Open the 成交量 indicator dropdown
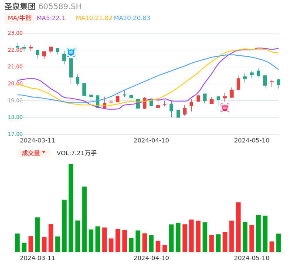 click(x=34, y=153)
